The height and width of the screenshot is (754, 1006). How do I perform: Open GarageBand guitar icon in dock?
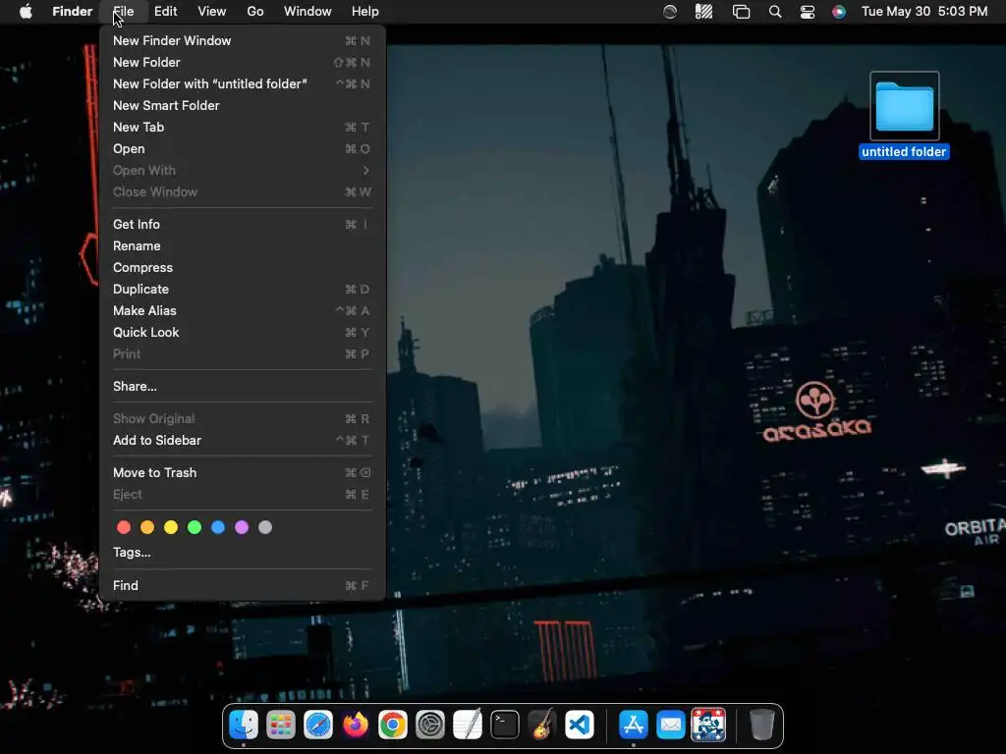pos(542,726)
